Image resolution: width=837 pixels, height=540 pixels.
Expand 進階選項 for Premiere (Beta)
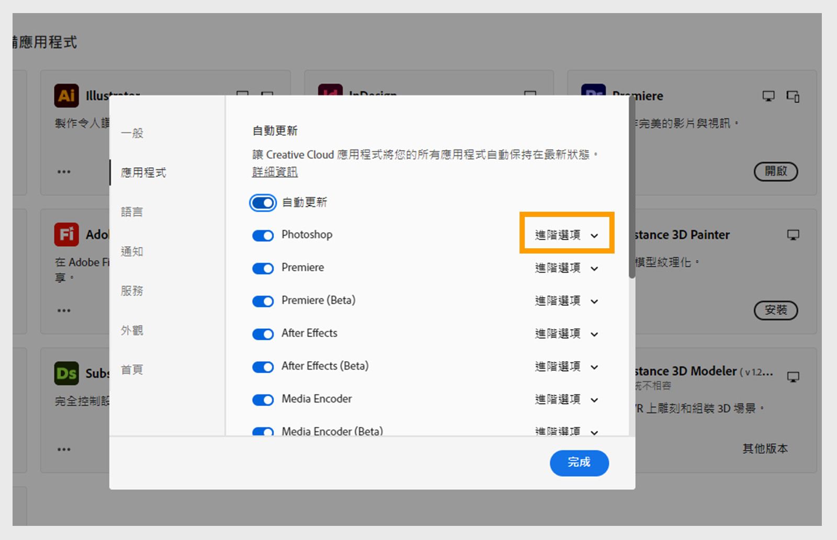(567, 301)
